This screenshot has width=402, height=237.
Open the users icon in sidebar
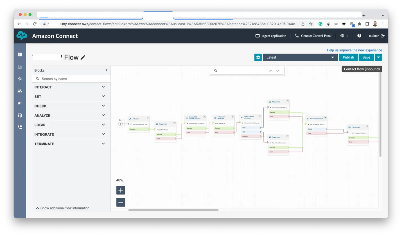20,91
